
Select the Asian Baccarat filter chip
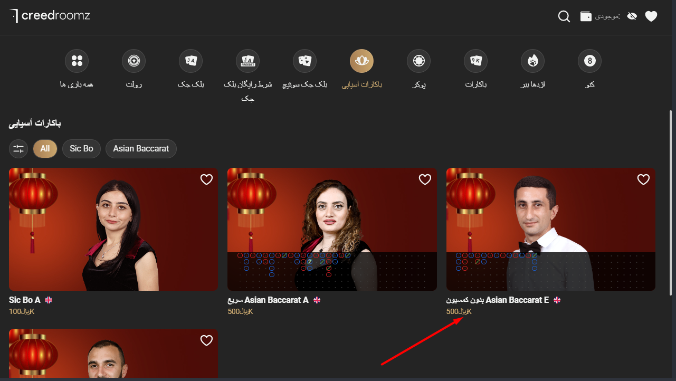click(x=141, y=149)
